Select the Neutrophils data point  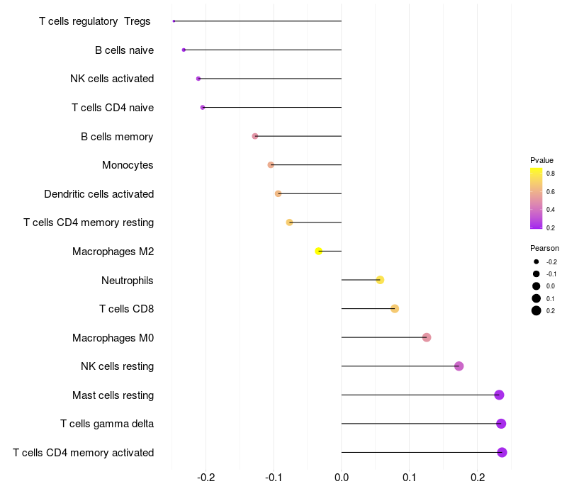380,280
